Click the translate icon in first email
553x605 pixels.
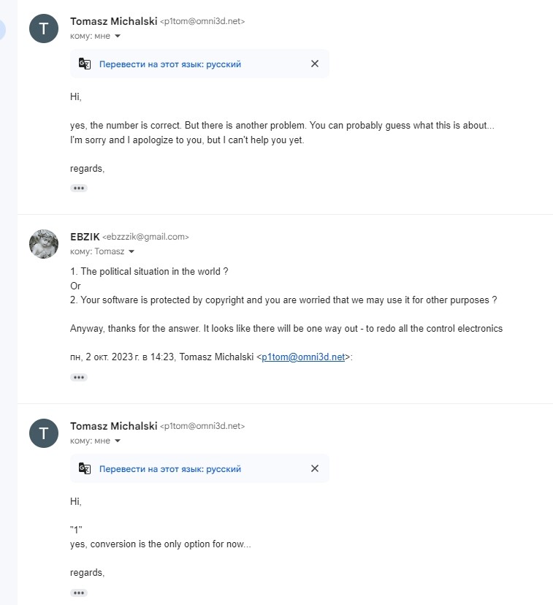[85, 64]
